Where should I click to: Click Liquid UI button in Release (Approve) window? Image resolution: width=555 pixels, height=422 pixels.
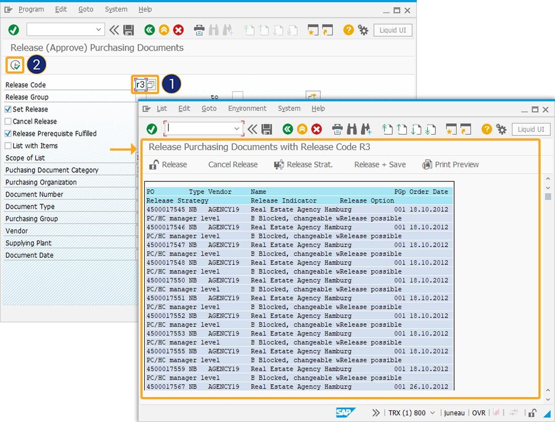point(393,30)
